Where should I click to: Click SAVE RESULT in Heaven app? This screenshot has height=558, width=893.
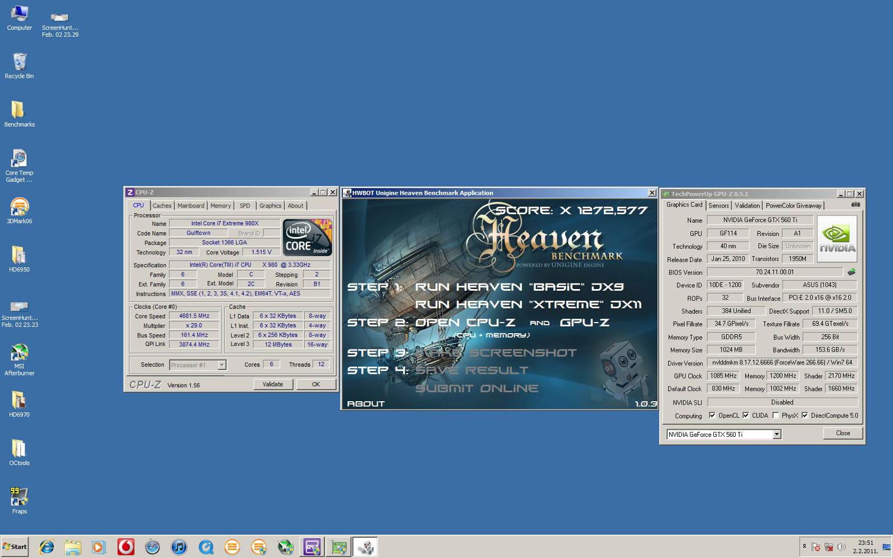tap(472, 371)
